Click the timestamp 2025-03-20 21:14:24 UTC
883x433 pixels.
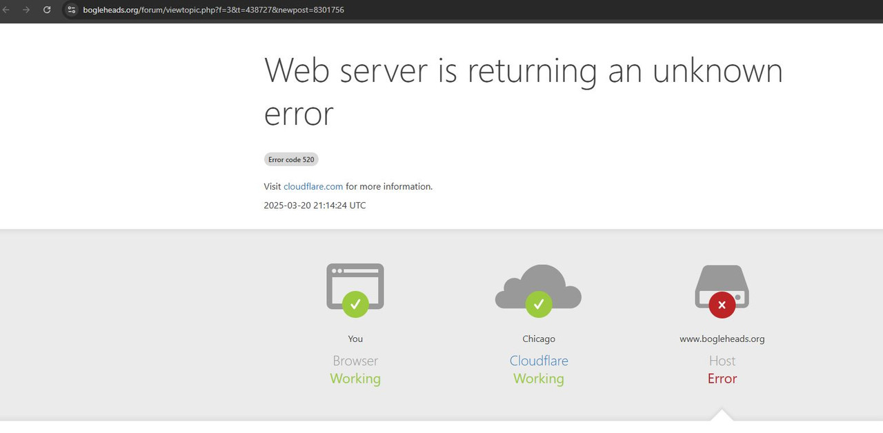[x=315, y=205]
